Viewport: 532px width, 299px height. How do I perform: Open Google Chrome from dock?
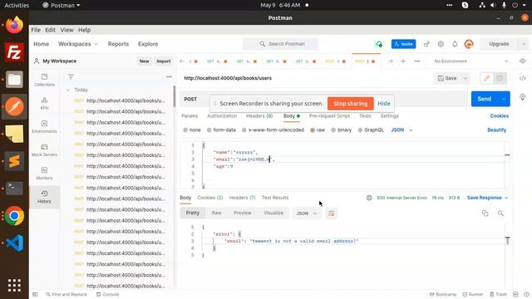click(x=14, y=216)
